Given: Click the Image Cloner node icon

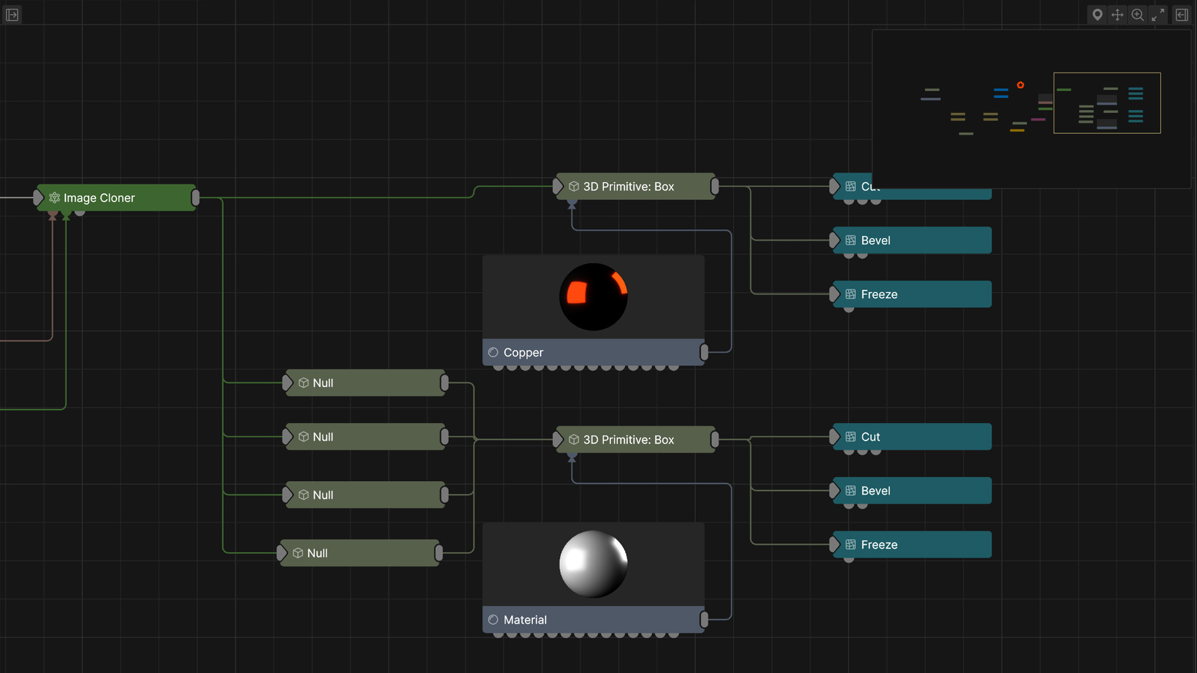Looking at the screenshot, I should click(55, 198).
